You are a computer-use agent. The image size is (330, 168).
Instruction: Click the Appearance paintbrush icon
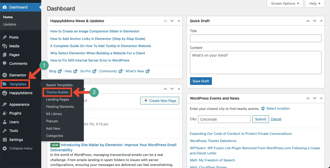coord(5,104)
